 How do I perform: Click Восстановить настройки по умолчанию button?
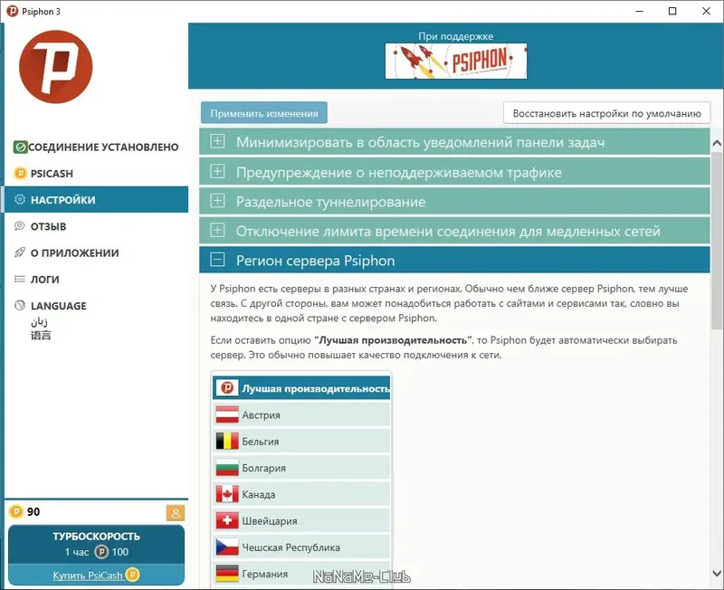[x=606, y=113]
